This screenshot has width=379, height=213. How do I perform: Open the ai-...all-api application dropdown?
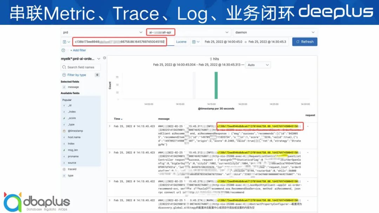coord(188,32)
